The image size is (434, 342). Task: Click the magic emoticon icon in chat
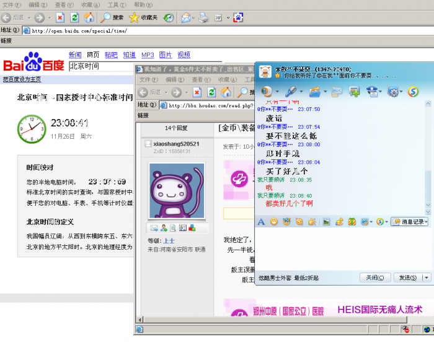pyautogui.click(x=286, y=222)
